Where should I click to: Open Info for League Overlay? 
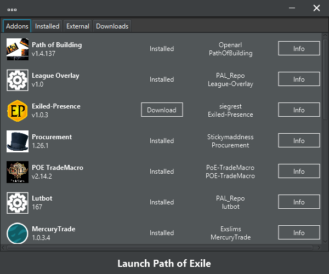click(x=299, y=79)
